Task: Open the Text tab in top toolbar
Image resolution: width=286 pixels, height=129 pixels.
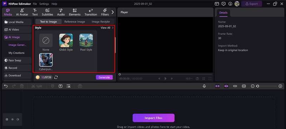Action: [x=35, y=12]
